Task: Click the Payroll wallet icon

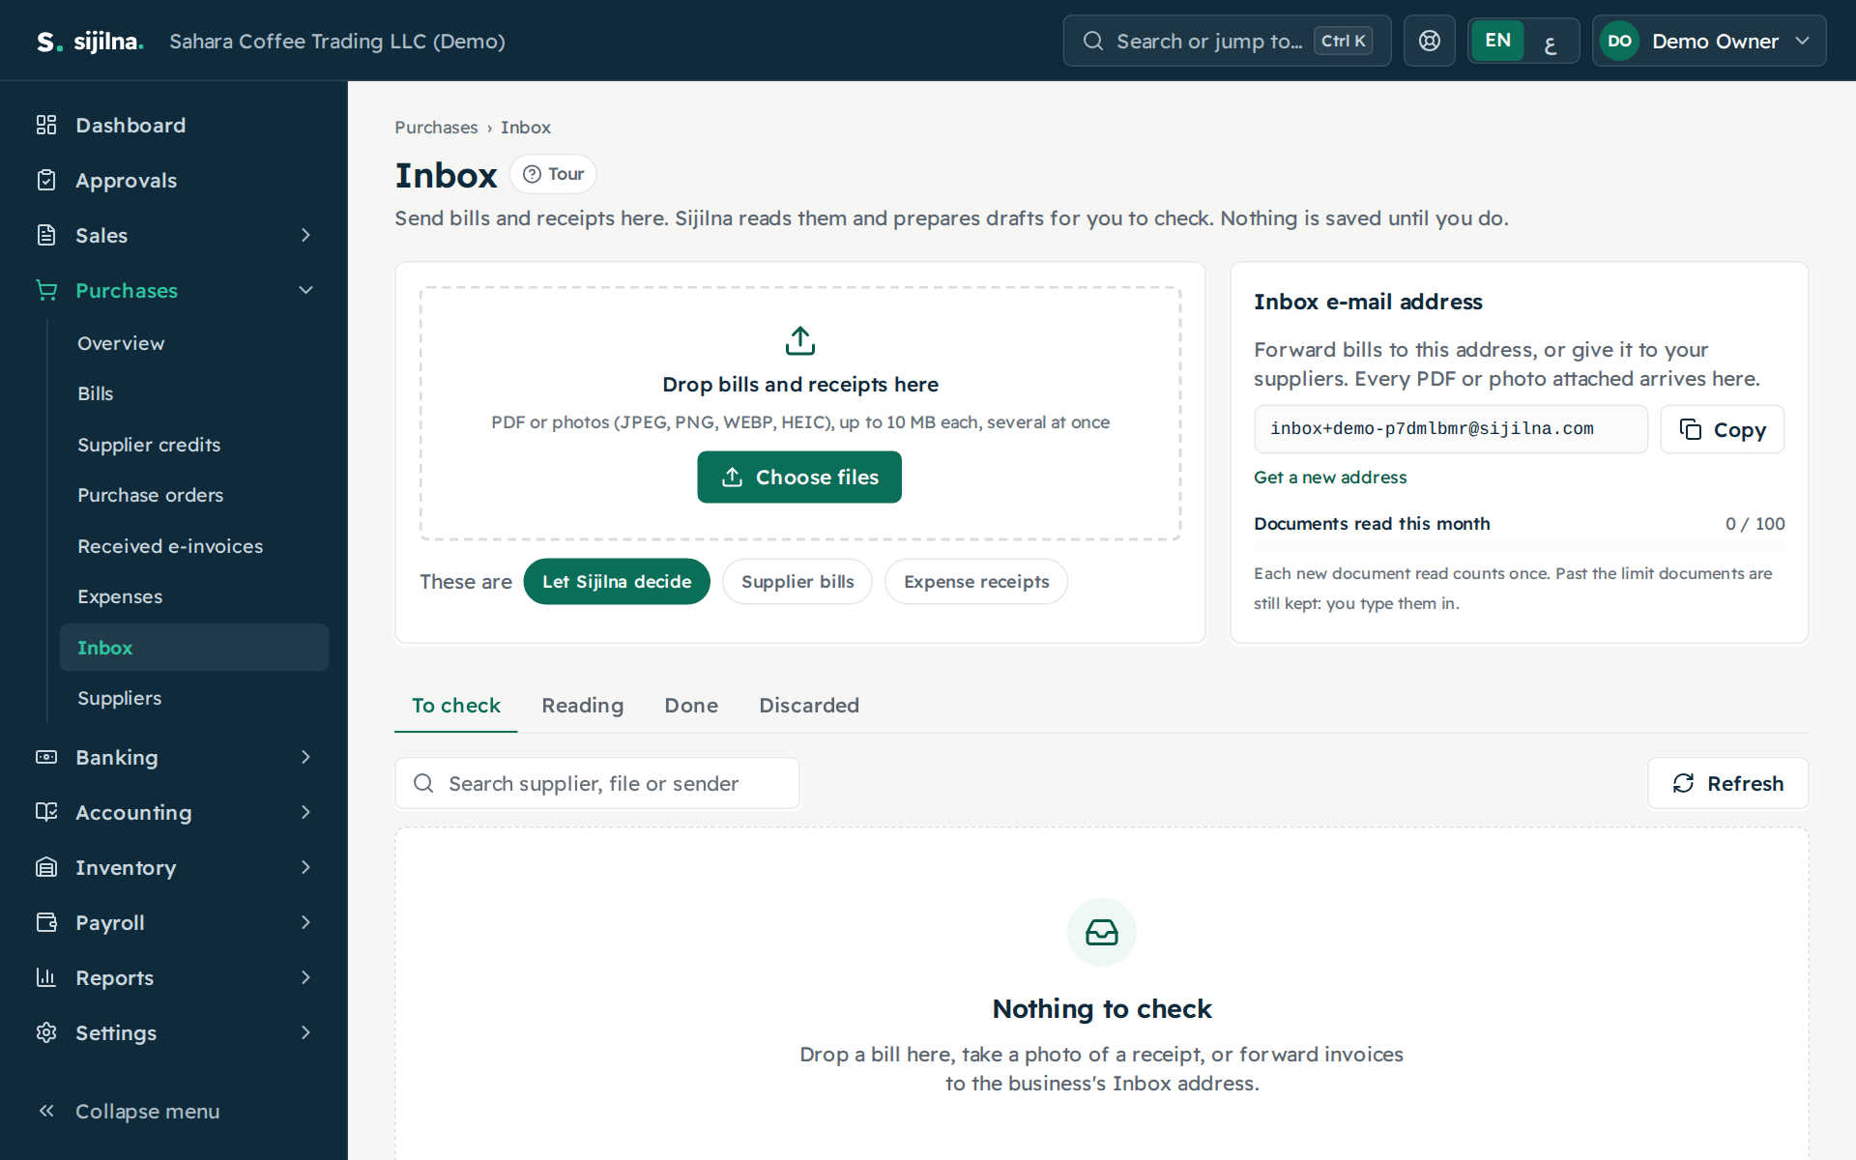Action: click(46, 922)
